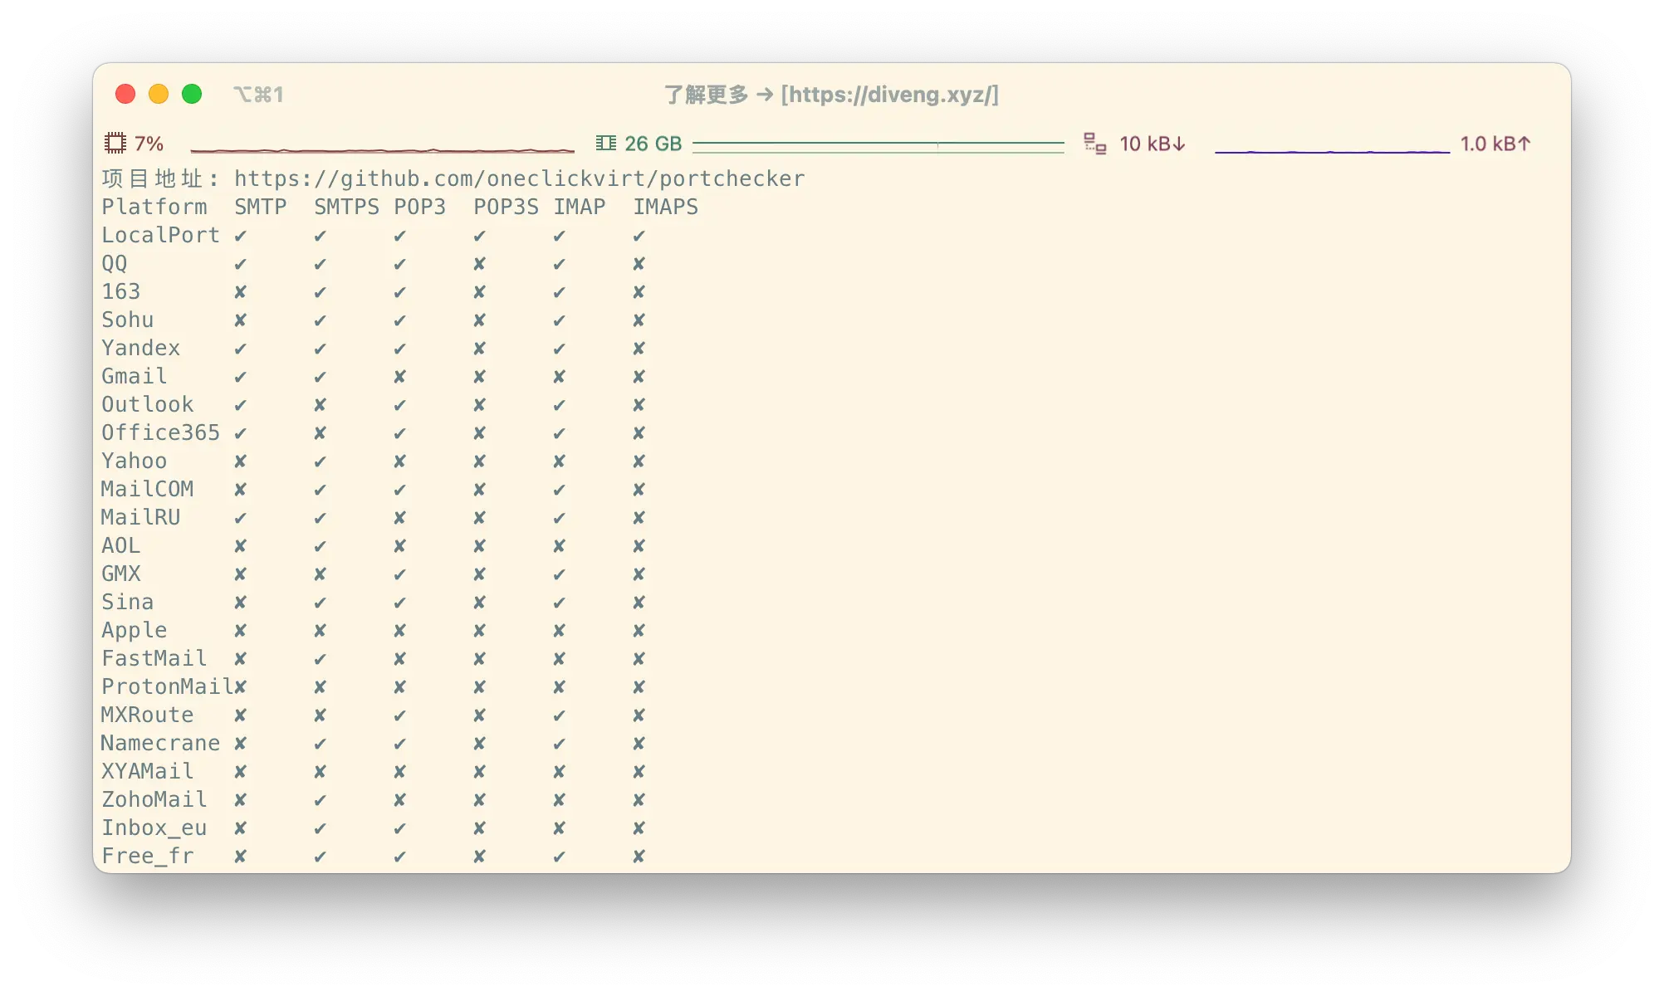Click the GMX POP3 check mark
1664x996 pixels.
400,574
